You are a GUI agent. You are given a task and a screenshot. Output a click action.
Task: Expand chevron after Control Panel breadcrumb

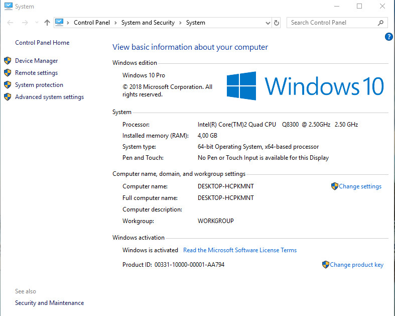(115, 23)
